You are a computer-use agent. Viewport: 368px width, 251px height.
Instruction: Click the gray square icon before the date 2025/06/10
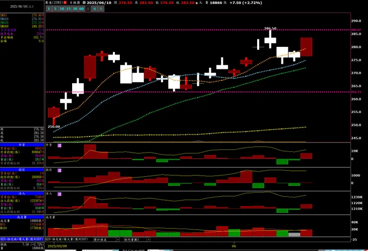84,2
